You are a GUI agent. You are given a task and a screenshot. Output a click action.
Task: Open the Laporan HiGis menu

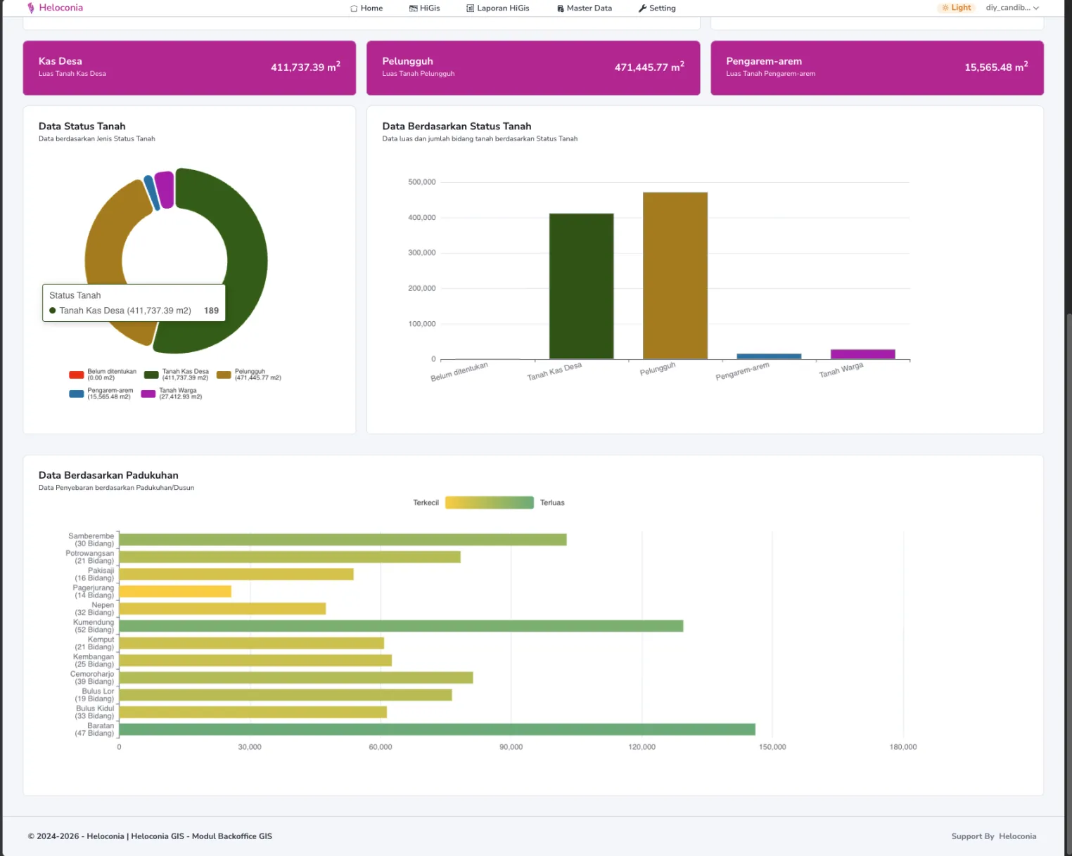pos(498,8)
